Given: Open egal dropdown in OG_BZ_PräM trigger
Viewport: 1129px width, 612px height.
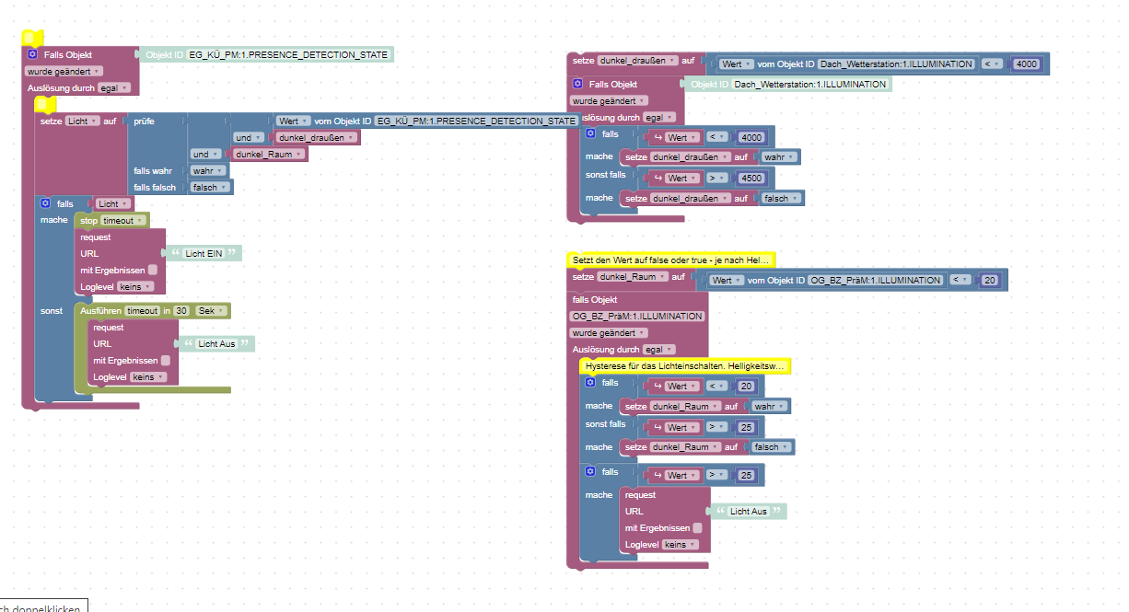Looking at the screenshot, I should tap(659, 350).
